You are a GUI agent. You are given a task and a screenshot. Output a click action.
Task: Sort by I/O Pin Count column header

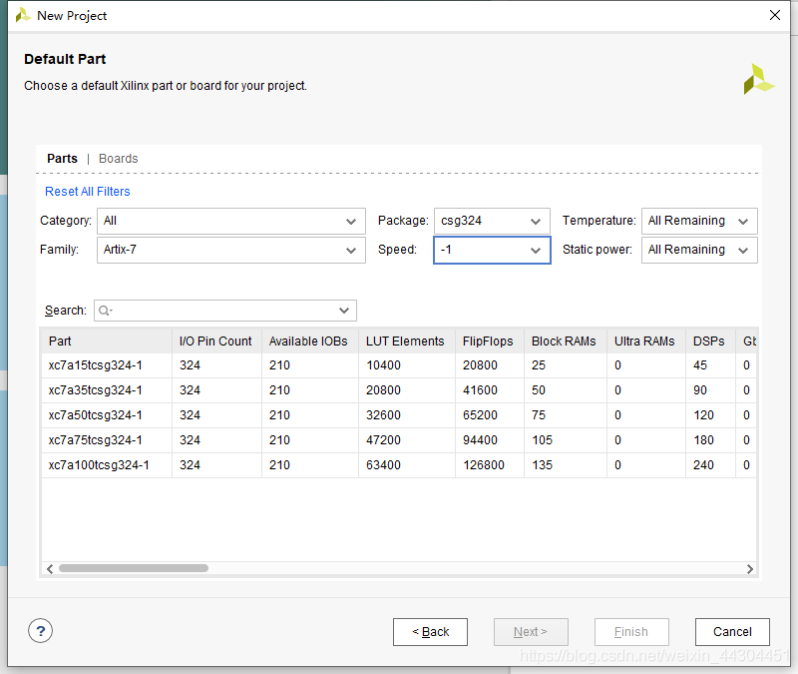click(216, 340)
